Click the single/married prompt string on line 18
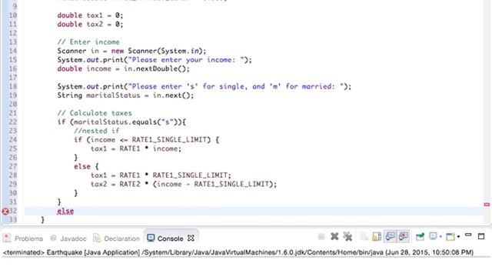The image size is (492, 277). pos(236,86)
